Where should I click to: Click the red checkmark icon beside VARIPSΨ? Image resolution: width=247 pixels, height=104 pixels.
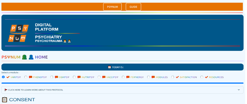tap(8, 77)
